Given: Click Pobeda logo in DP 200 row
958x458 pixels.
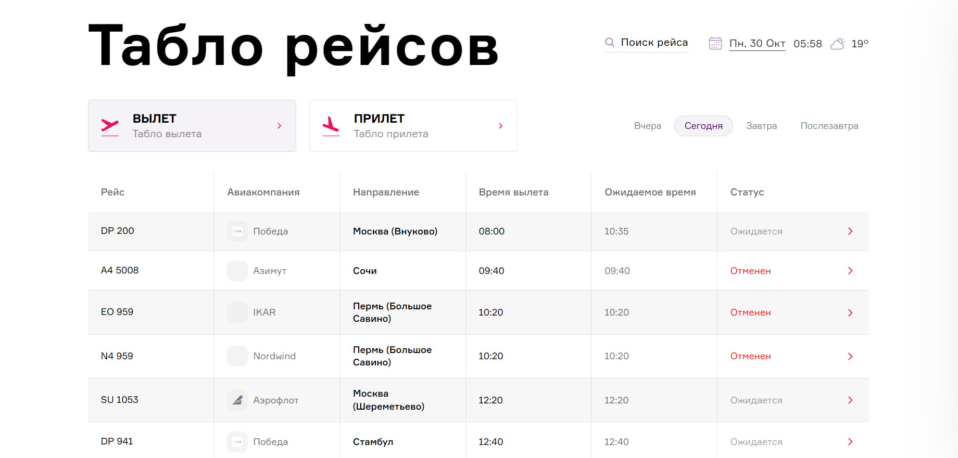Looking at the screenshot, I should (x=237, y=231).
